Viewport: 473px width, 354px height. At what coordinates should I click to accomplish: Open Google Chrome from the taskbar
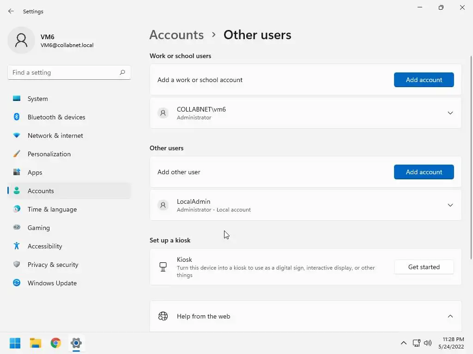[x=56, y=343]
